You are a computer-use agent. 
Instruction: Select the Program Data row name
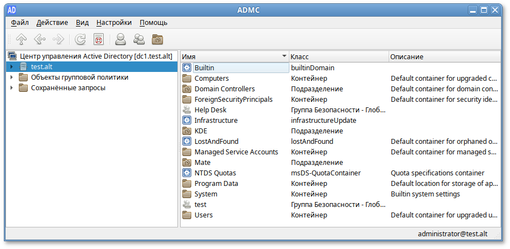[216, 183]
